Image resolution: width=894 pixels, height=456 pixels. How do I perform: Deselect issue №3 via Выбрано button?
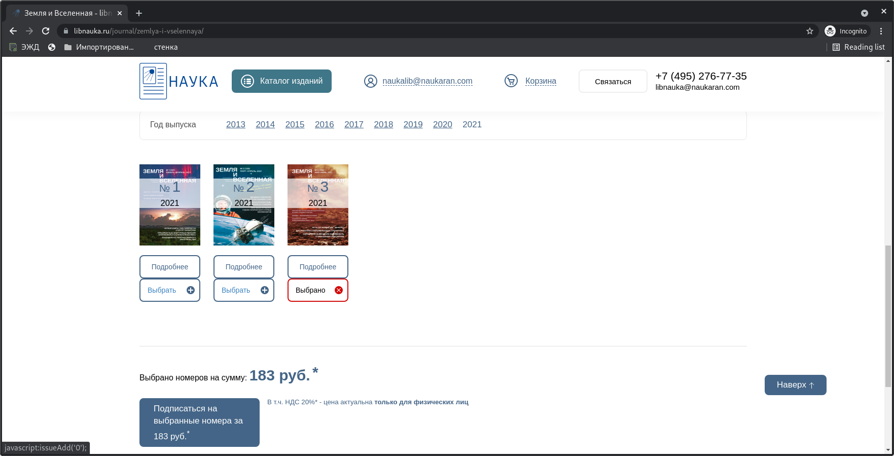tap(318, 290)
